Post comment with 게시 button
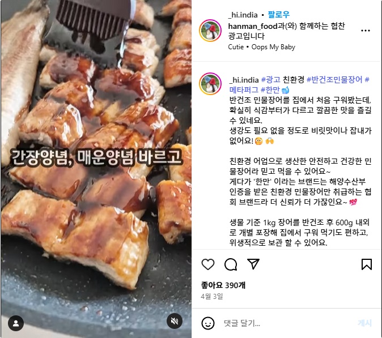 coord(364,323)
